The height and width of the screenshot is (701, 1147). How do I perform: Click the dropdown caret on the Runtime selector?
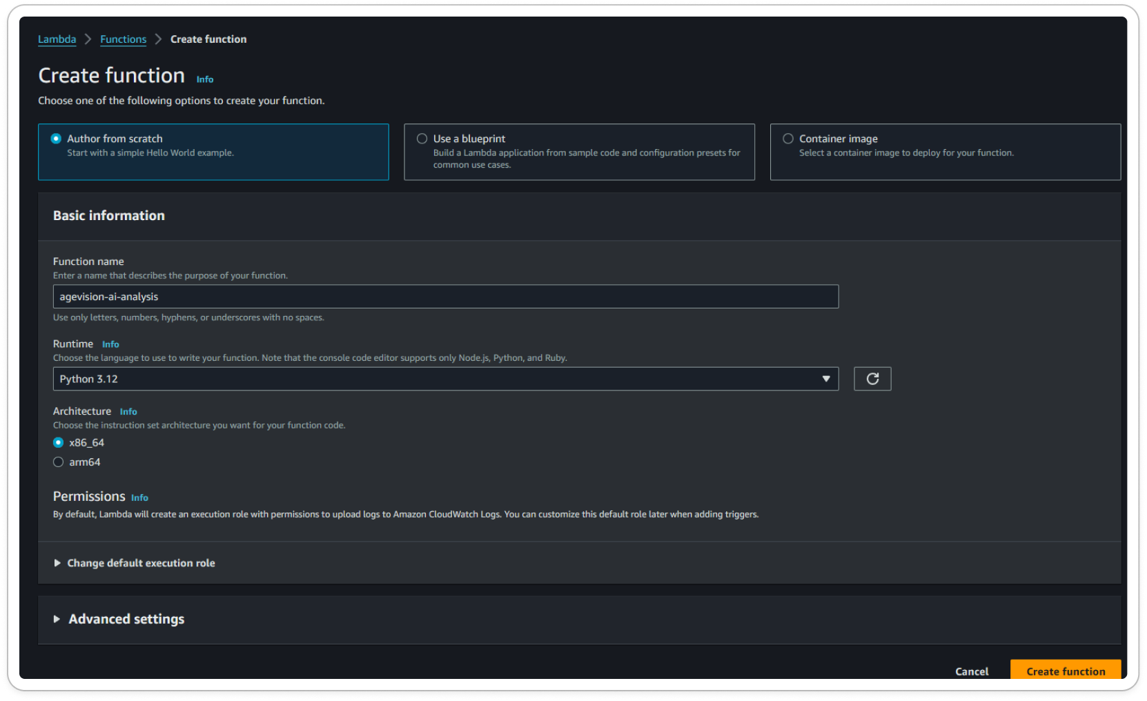point(826,378)
